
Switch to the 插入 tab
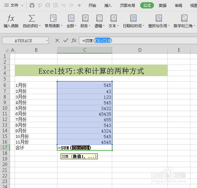[x=108, y=6]
